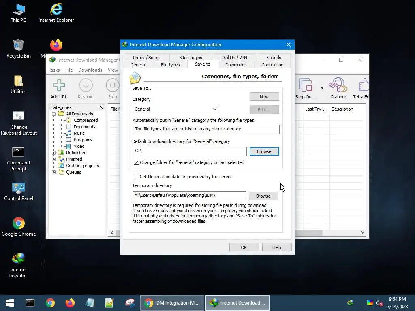Open Internet Download Manager desktop shortcut
Image resolution: width=415 pixels, height=311 pixels.
point(19,265)
